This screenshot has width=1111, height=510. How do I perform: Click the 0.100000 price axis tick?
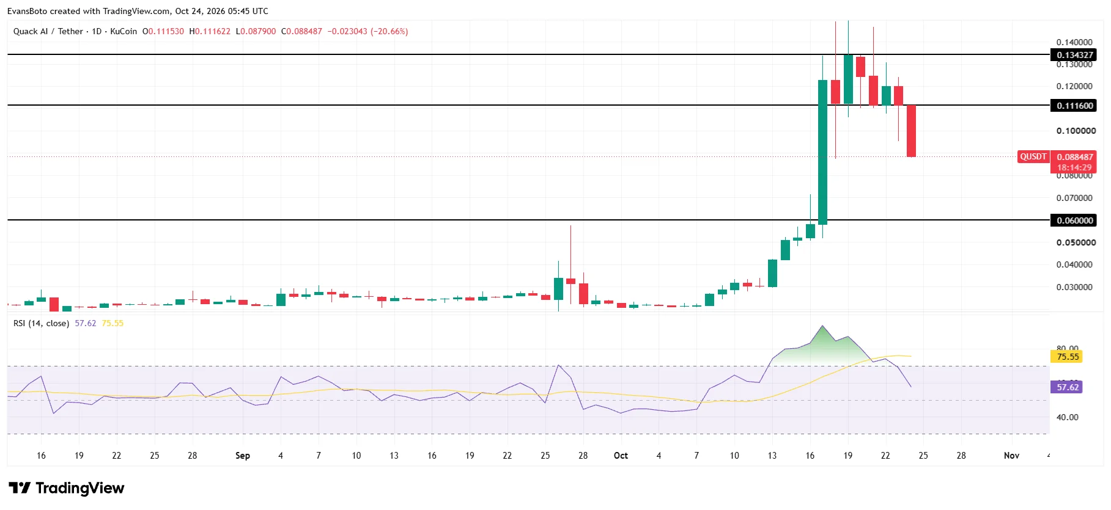point(1076,131)
